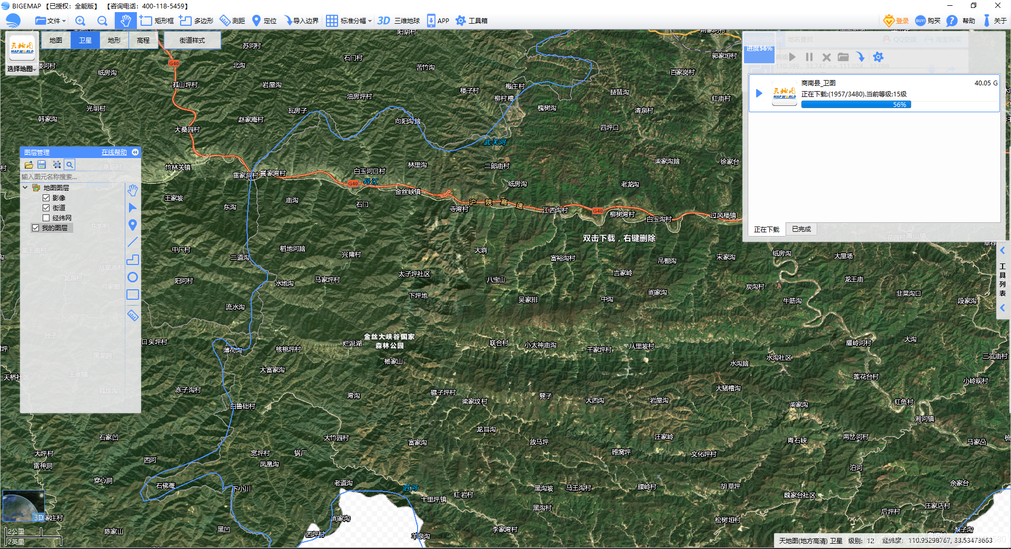Enable the 经纬网 grid checkbox
1011x549 pixels.
click(46, 218)
